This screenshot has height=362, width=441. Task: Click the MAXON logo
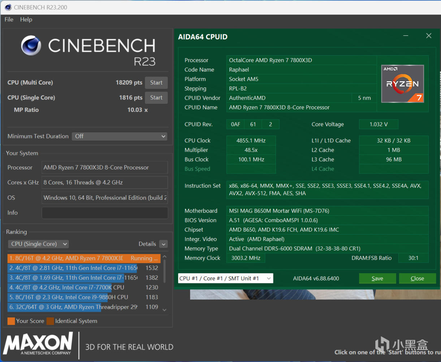(38, 344)
